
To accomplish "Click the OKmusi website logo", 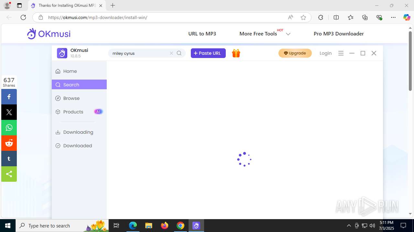I will 49,34.
